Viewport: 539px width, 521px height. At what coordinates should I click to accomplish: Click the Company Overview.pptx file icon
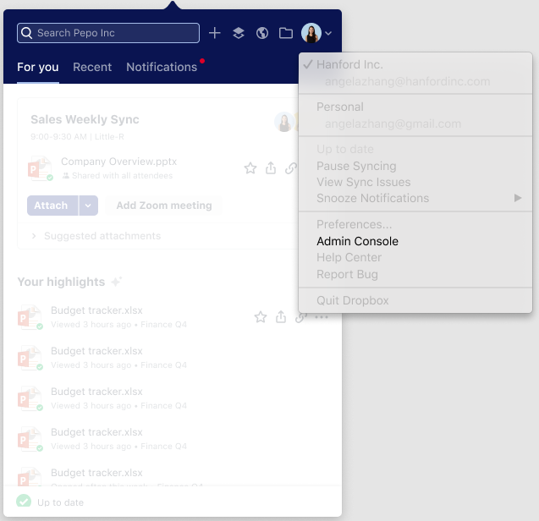click(x=41, y=168)
